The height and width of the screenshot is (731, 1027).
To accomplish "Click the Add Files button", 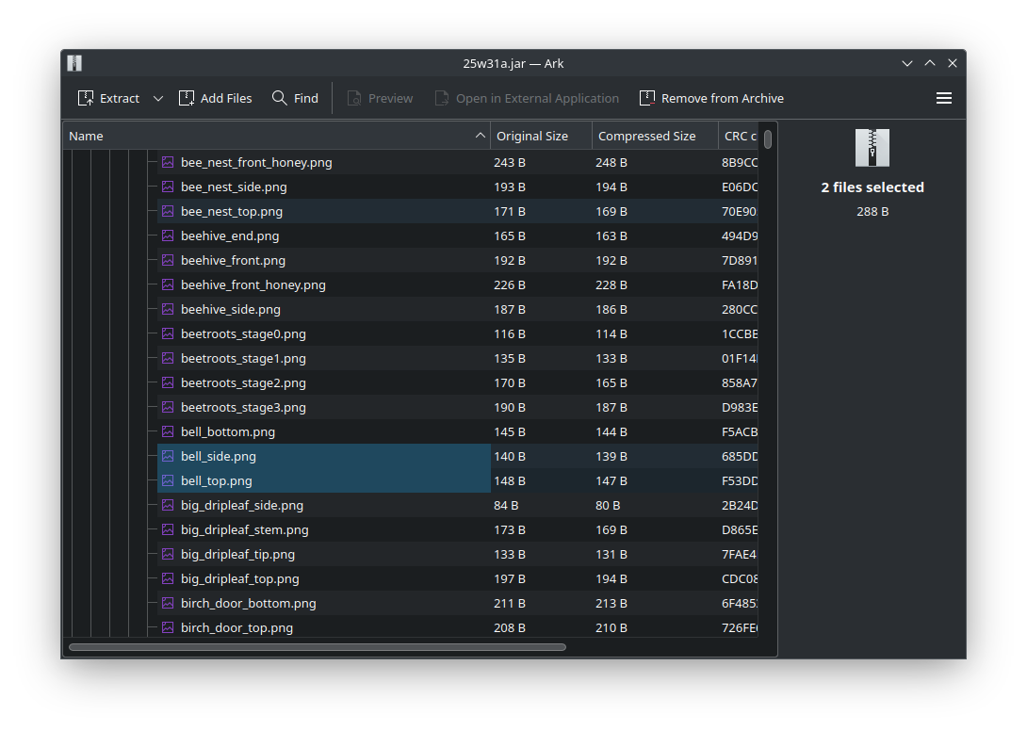I will (216, 98).
